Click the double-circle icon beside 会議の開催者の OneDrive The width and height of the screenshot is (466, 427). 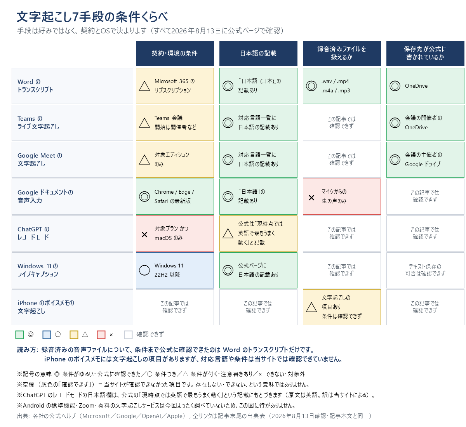[x=395, y=123]
